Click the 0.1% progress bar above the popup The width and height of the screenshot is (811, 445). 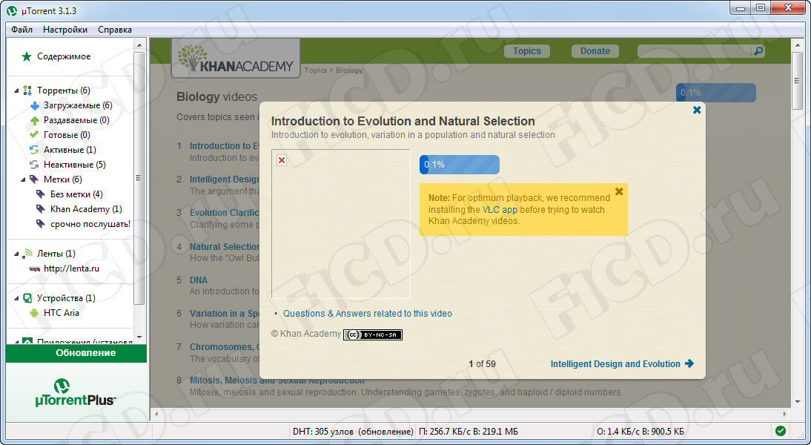716,93
